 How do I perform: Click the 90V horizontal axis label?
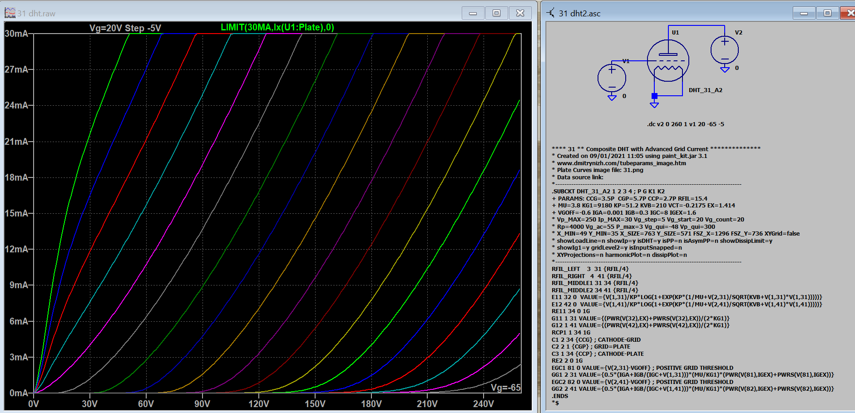202,404
